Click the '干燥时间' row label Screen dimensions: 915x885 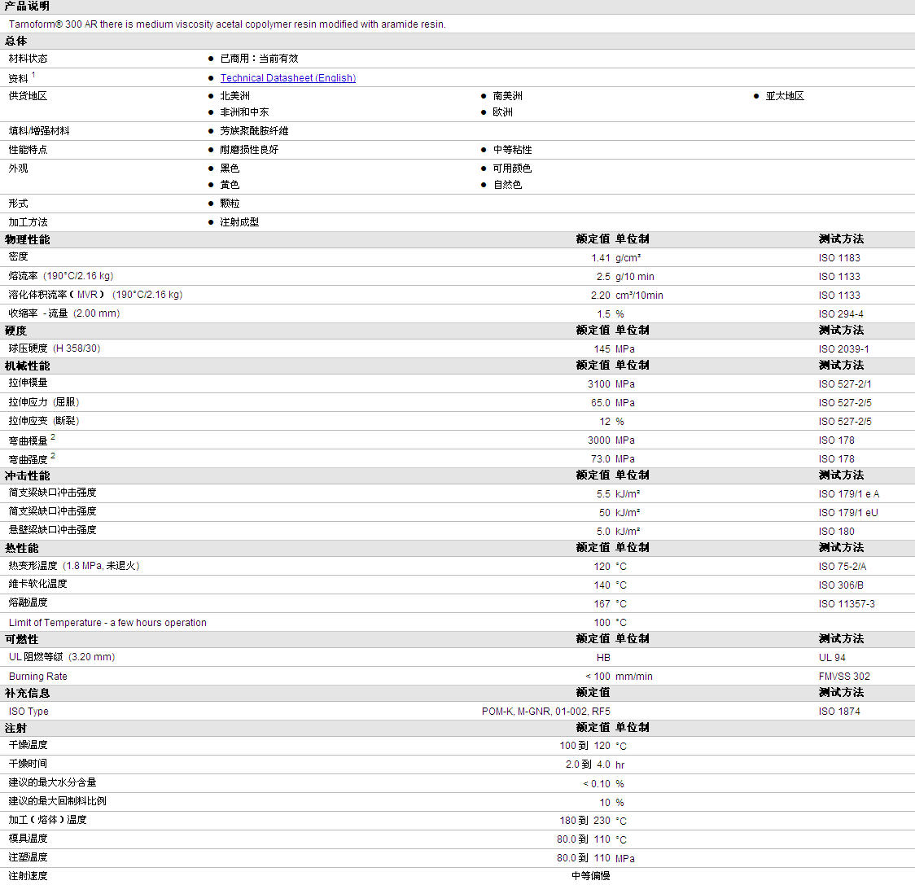coord(28,764)
